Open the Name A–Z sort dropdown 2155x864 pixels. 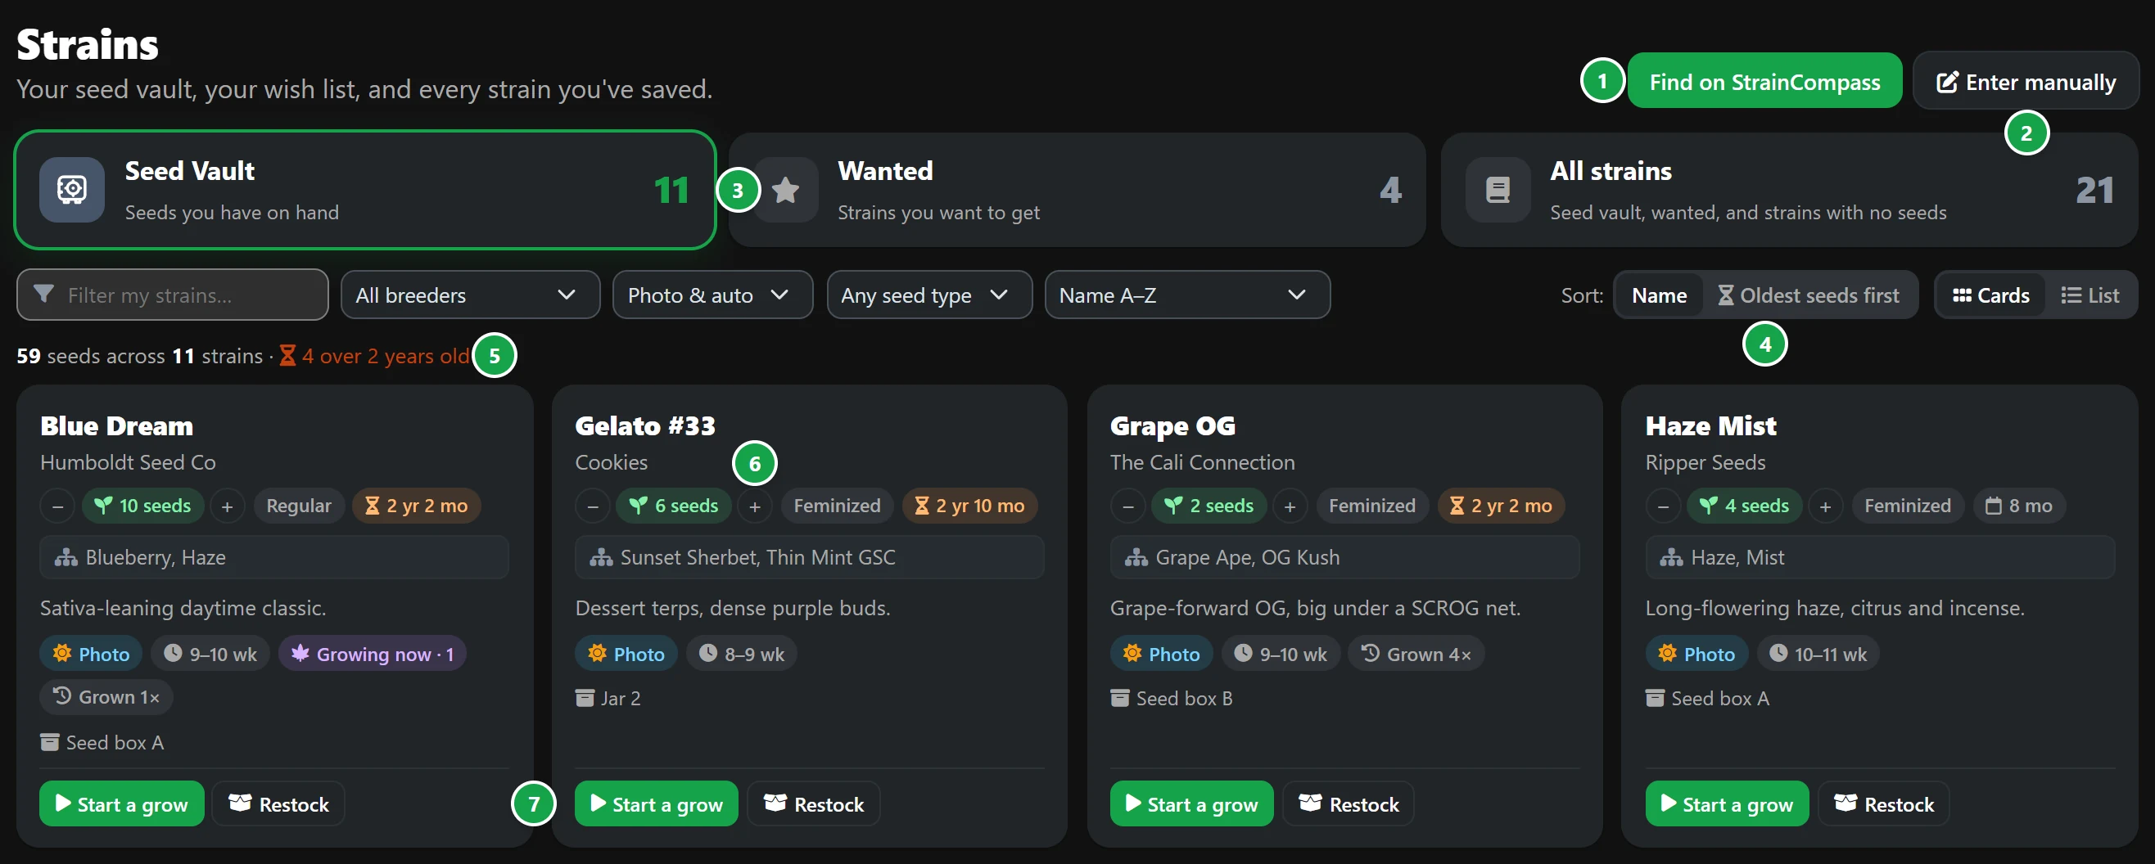1187,295
